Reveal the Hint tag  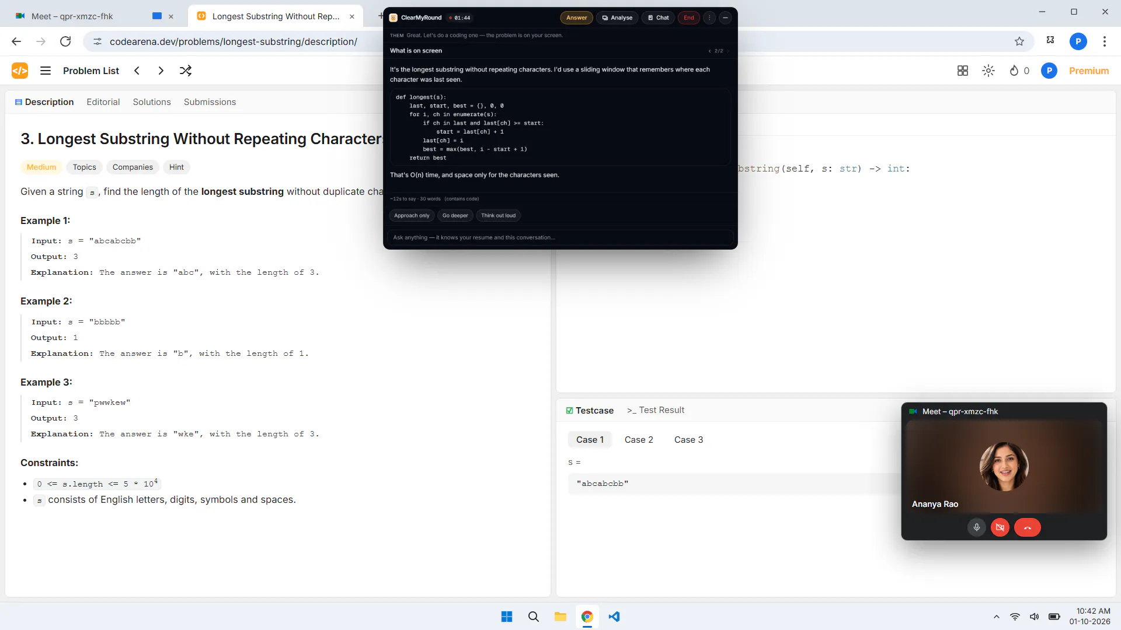(x=176, y=167)
